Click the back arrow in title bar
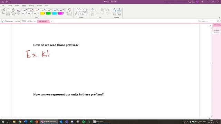The height and width of the screenshot is (124, 221). tap(3, 2)
